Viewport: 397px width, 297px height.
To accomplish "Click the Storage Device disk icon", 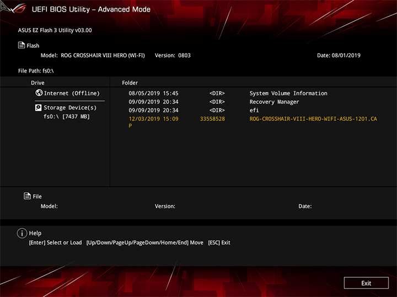I will 38,108.
